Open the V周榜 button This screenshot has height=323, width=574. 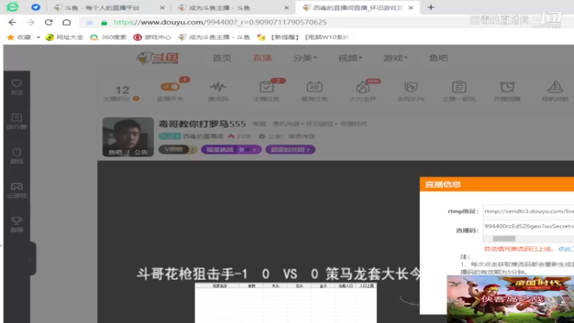tap(174, 149)
